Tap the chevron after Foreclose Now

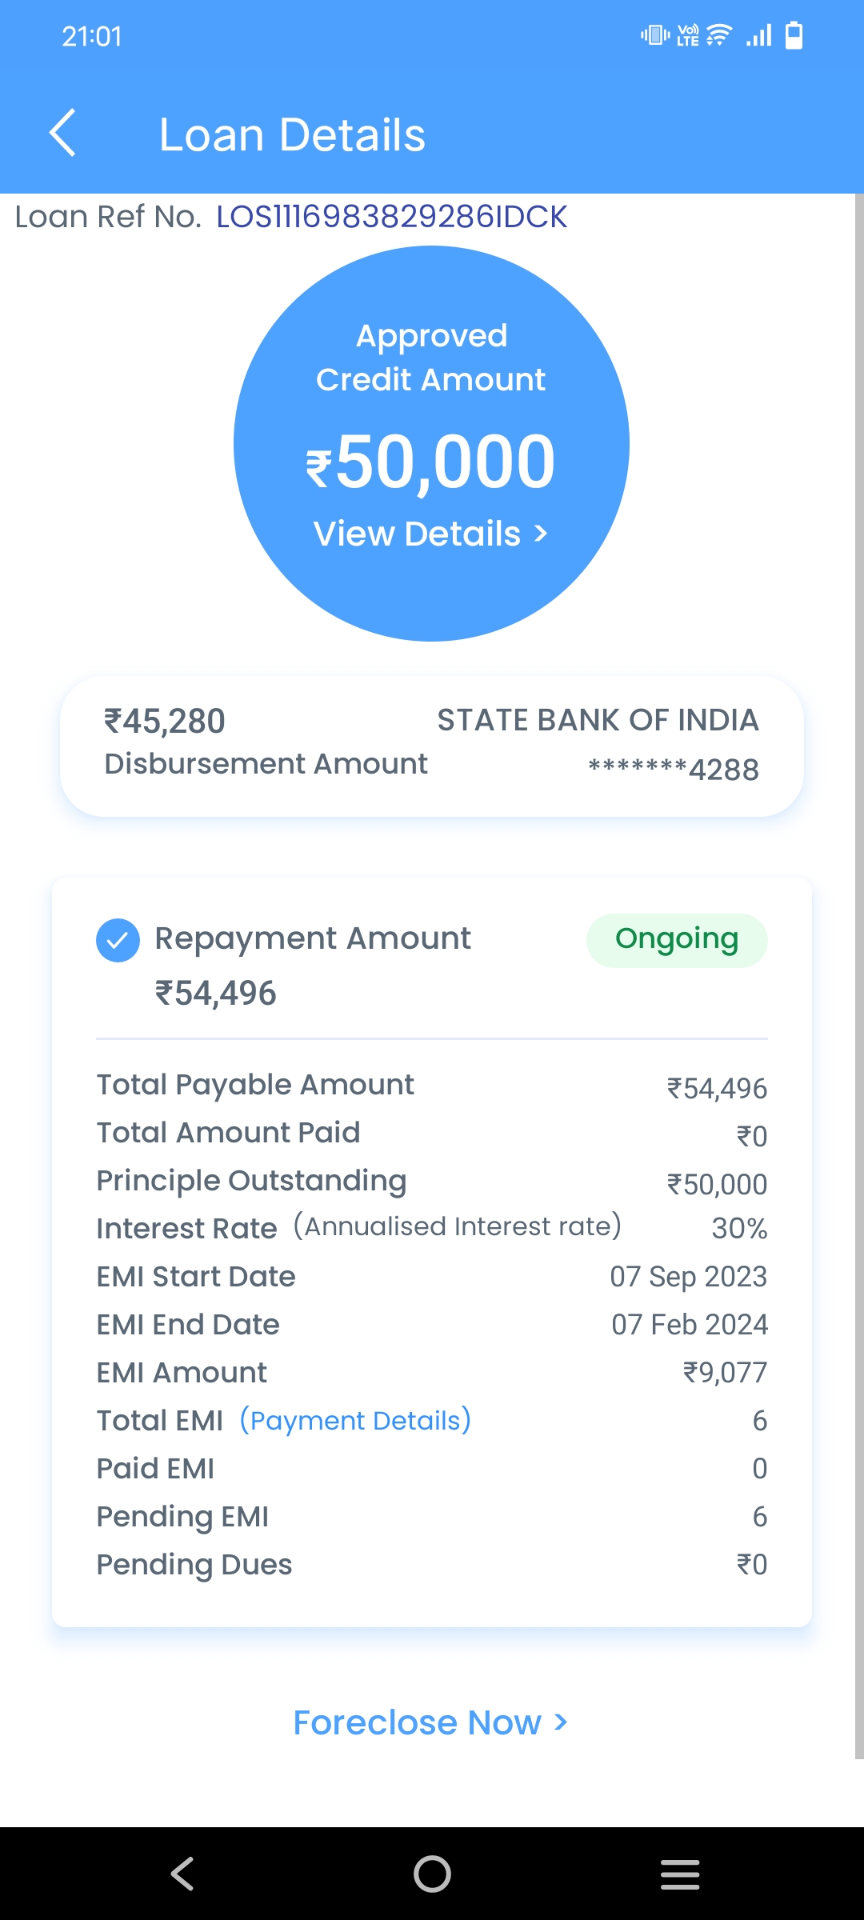pyautogui.click(x=561, y=1722)
